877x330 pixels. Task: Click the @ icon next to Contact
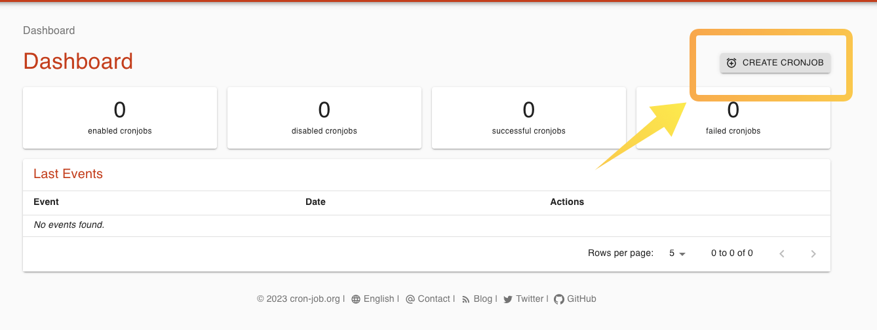(410, 299)
